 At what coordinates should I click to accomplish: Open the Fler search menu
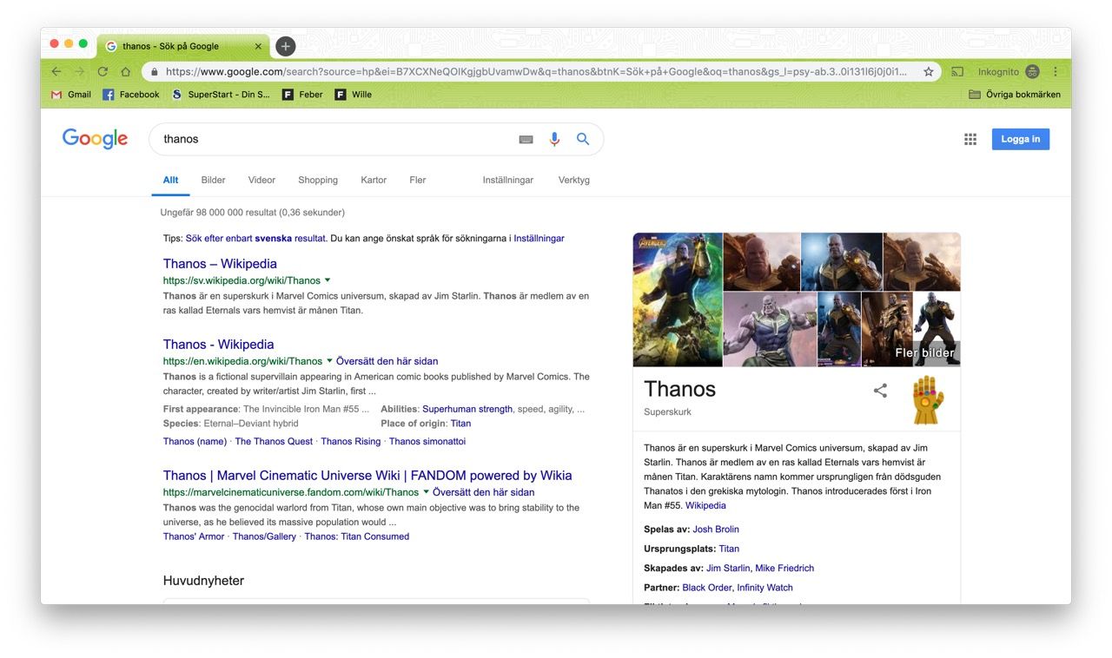[418, 180]
